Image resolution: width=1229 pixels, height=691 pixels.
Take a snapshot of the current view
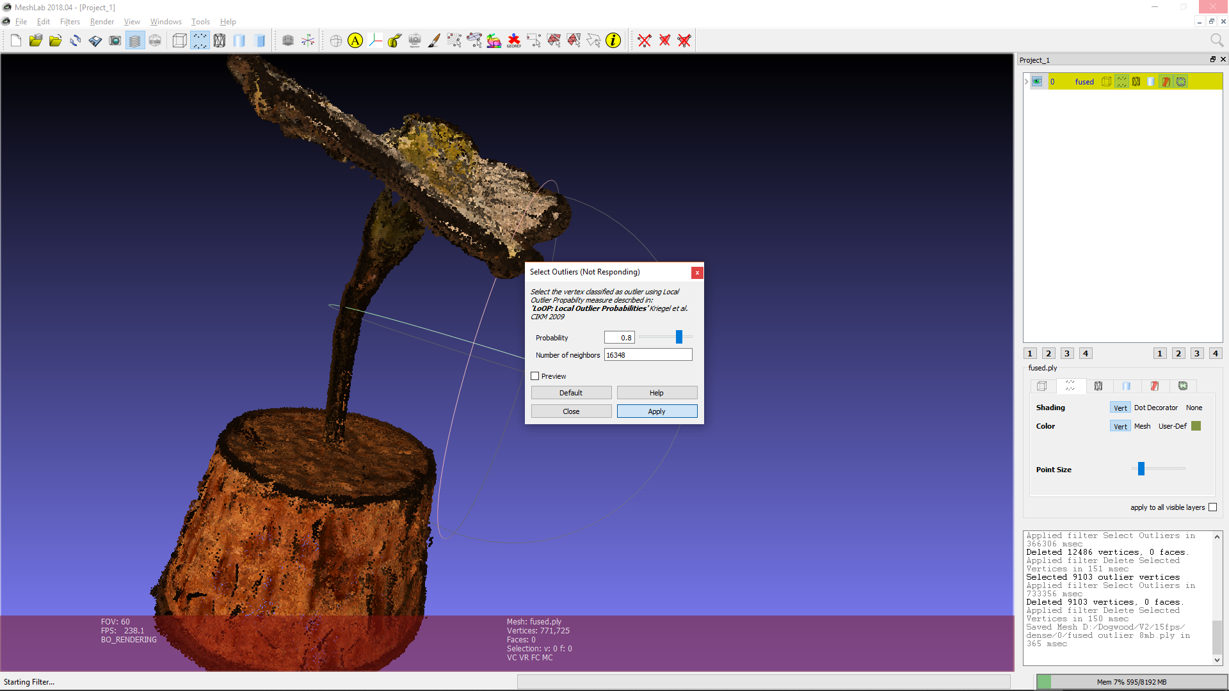click(x=115, y=40)
